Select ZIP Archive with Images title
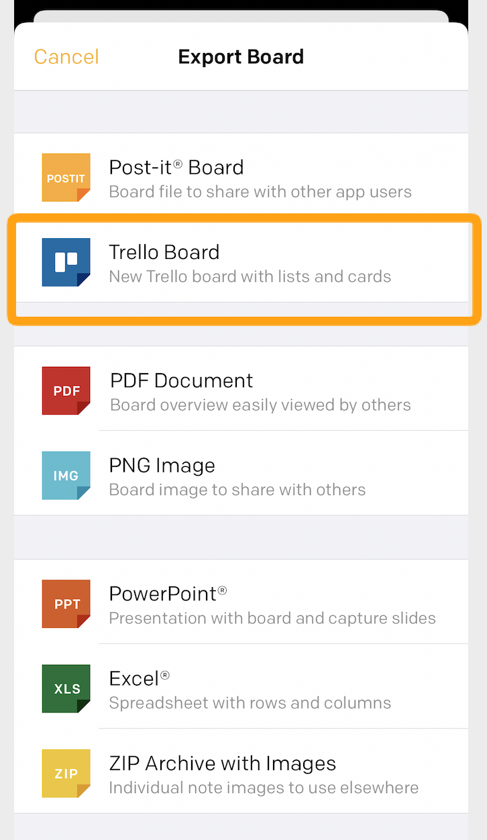Image resolution: width=487 pixels, height=840 pixels. click(223, 764)
